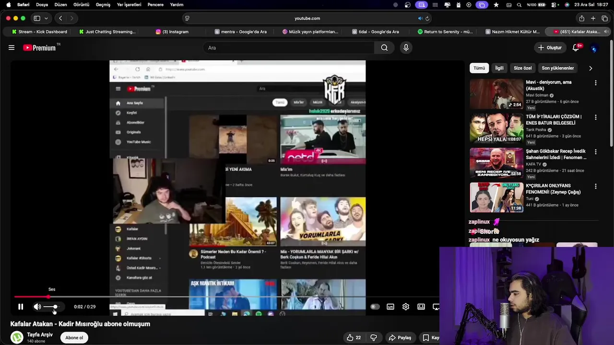Open the Oluştur create button
Screen dimensions: 614x345
[550, 47]
